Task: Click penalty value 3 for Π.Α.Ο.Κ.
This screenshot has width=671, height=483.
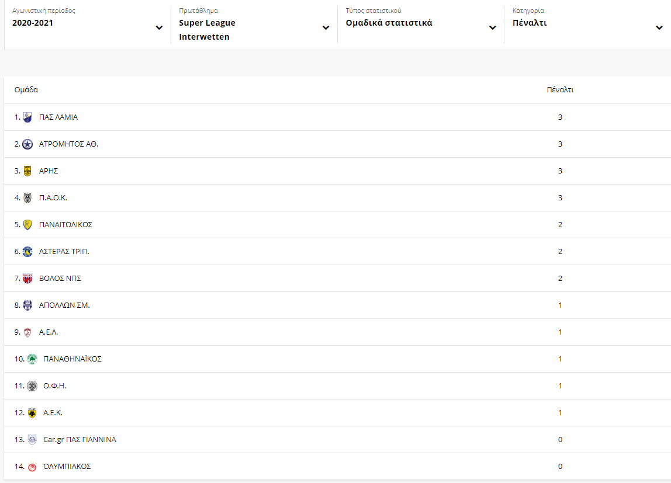Action: tap(560, 198)
